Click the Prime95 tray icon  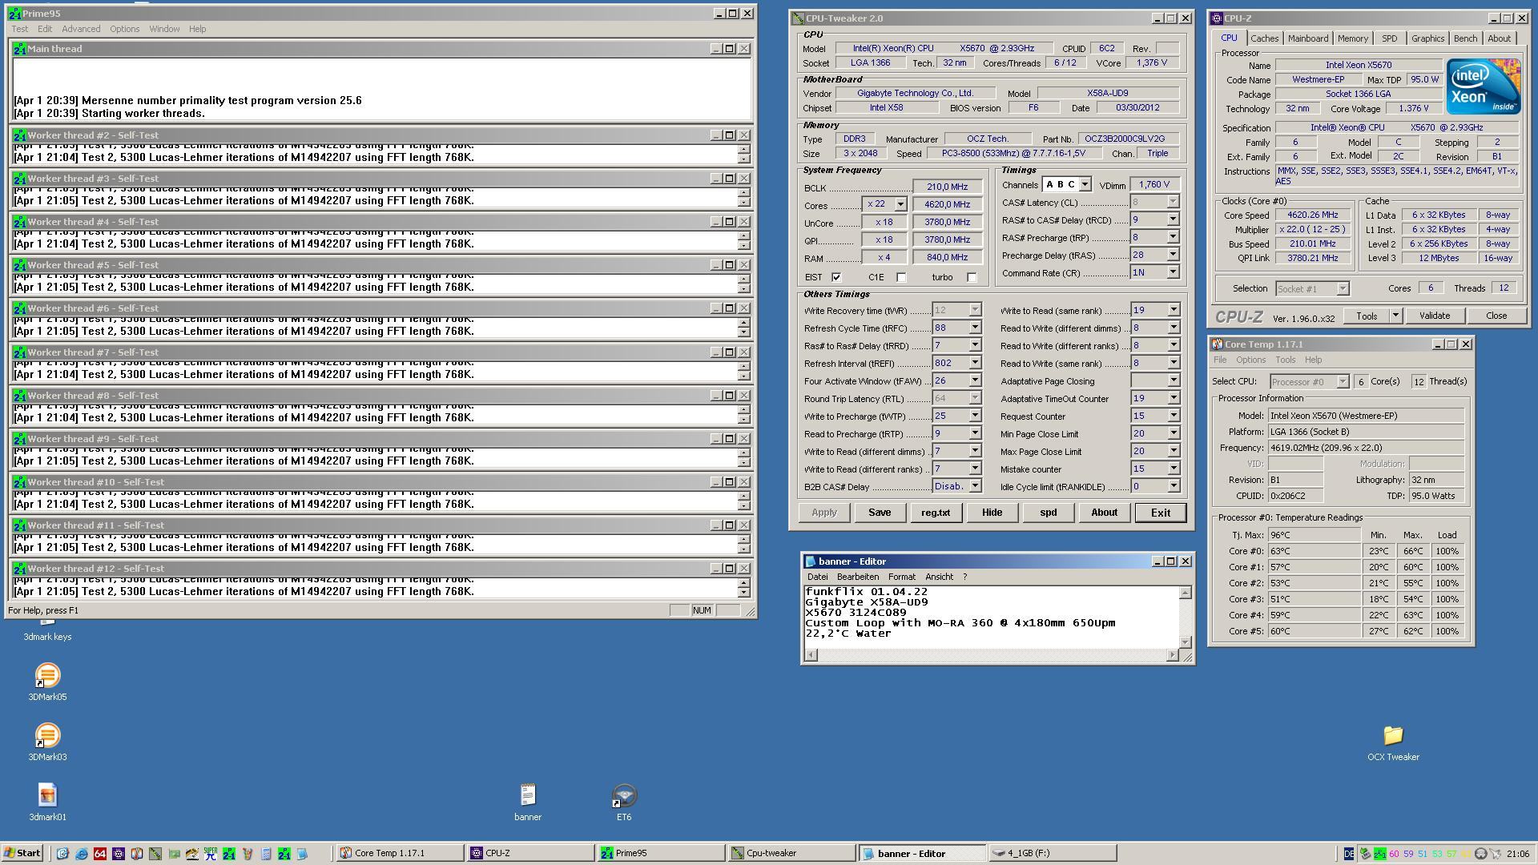click(x=1379, y=854)
